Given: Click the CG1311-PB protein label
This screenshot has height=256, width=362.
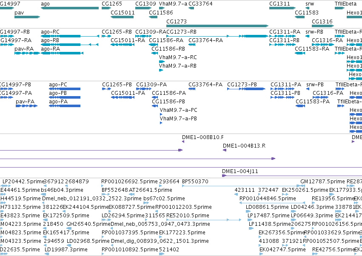Looking at the screenshot, I should (x=285, y=93).
